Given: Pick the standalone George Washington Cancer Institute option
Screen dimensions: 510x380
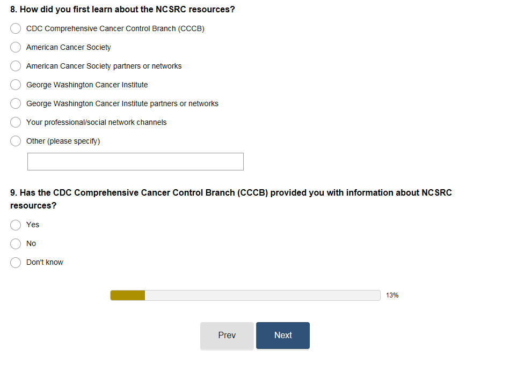Looking at the screenshot, I should pyautogui.click(x=16, y=85).
